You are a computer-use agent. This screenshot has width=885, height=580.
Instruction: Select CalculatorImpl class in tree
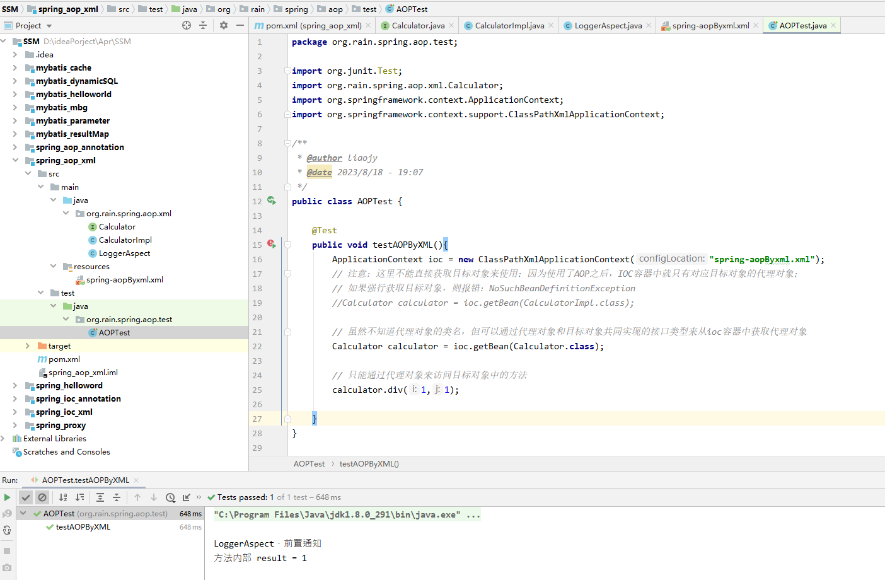[x=125, y=240]
